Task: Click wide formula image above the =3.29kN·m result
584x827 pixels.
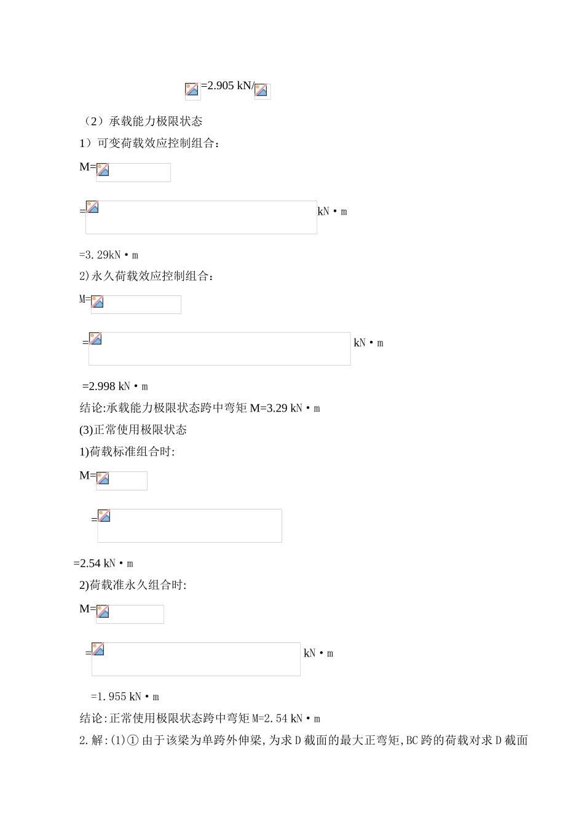Action: pyautogui.click(x=201, y=217)
